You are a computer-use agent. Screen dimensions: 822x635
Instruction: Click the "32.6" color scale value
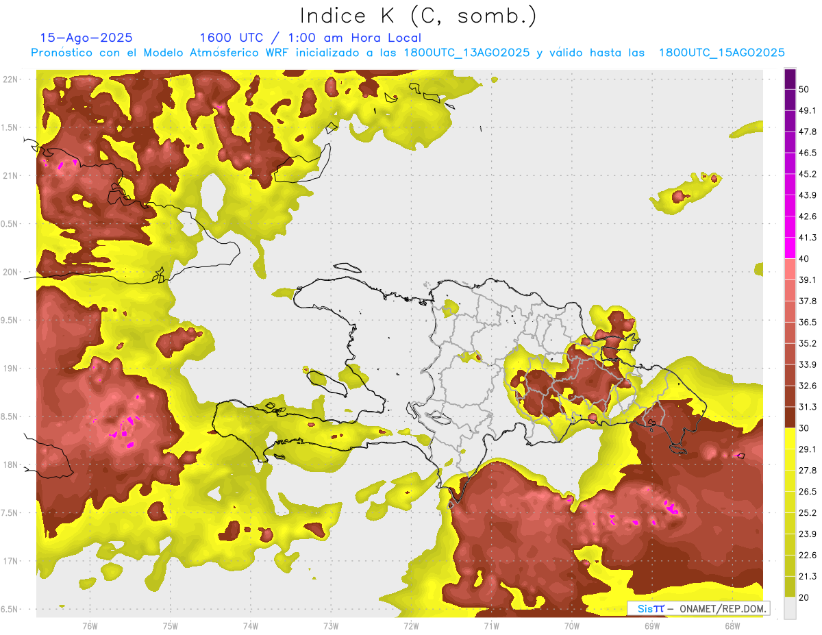[x=808, y=386]
